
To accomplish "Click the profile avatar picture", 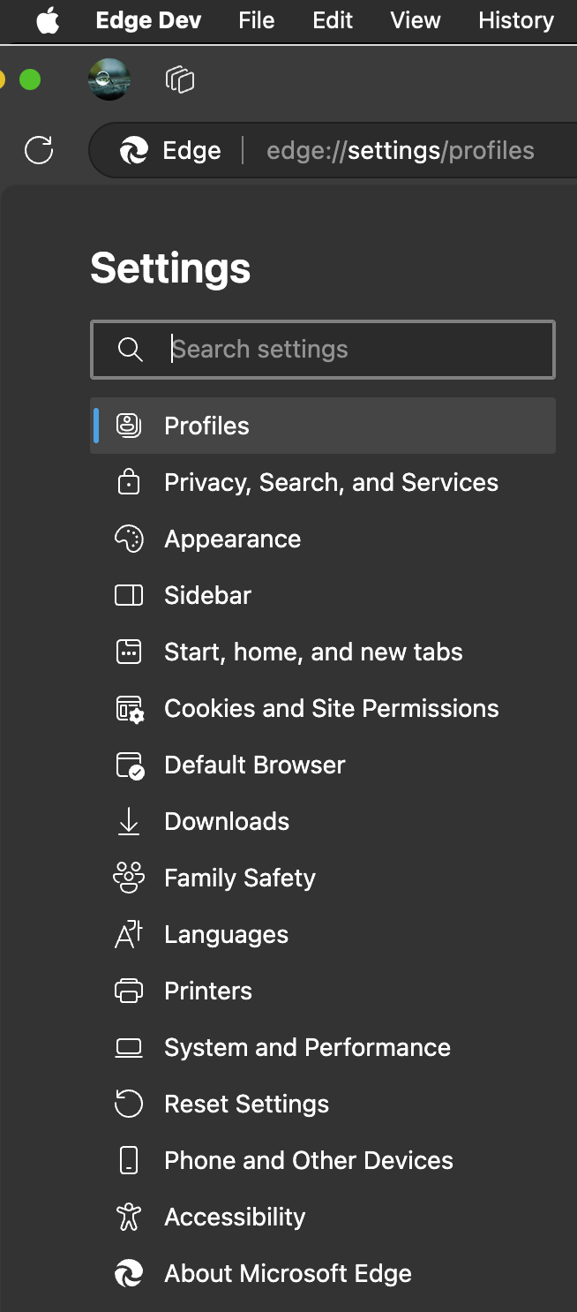I will [x=109, y=79].
